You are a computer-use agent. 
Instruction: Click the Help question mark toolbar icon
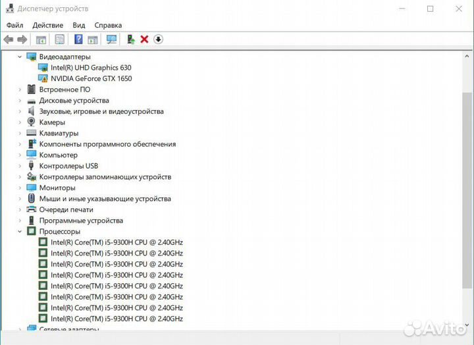click(78, 40)
